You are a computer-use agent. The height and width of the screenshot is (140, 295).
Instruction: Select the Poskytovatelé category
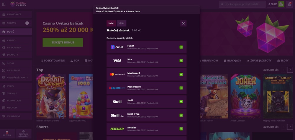53,61
